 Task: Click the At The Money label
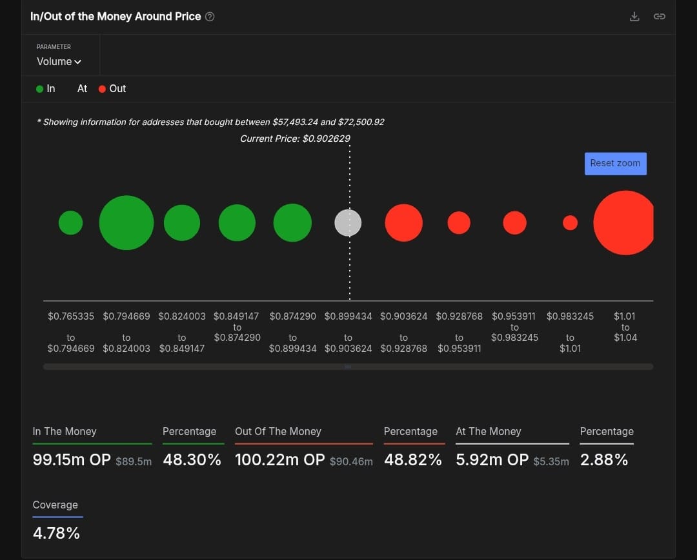coord(489,432)
